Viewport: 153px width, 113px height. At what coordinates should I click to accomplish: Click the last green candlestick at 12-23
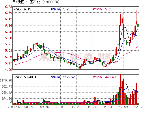(138, 25)
